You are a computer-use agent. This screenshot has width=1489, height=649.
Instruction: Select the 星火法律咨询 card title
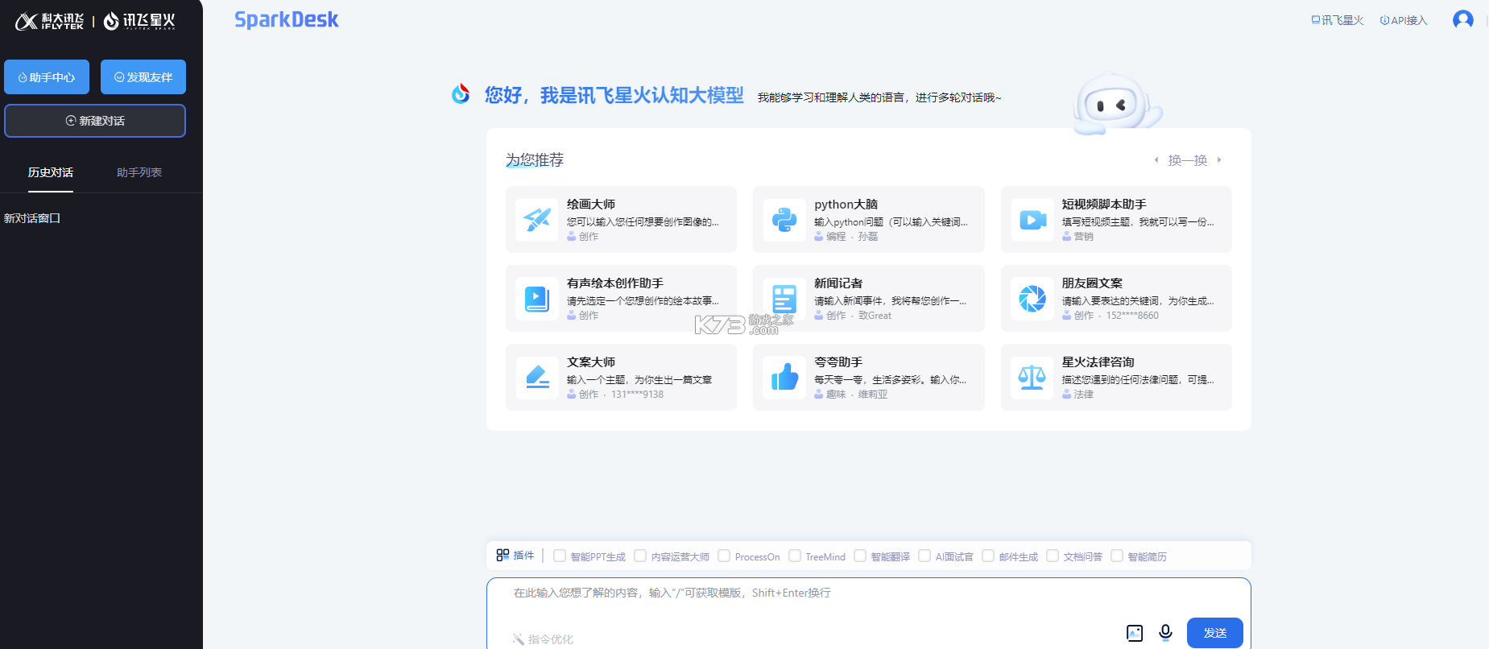point(1098,362)
